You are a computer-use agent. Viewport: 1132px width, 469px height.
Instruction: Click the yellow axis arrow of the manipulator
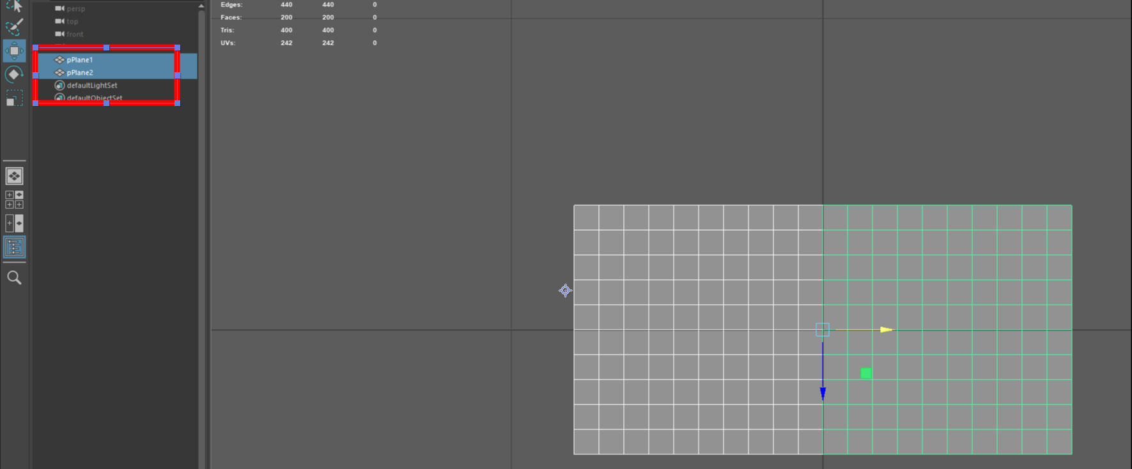[x=886, y=330]
